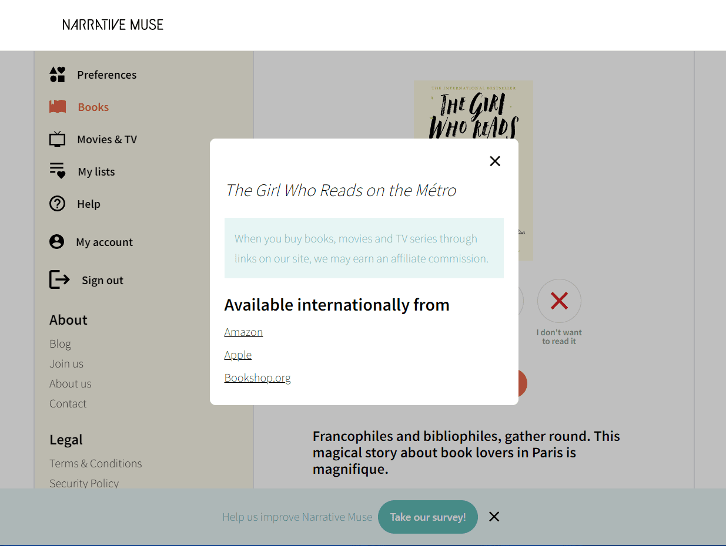726x546 pixels.
Task: Click the Movies & TV television icon
Action: tap(58, 139)
